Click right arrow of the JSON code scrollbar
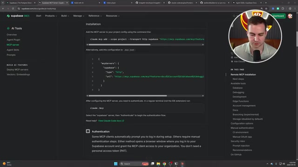 pos(203,96)
